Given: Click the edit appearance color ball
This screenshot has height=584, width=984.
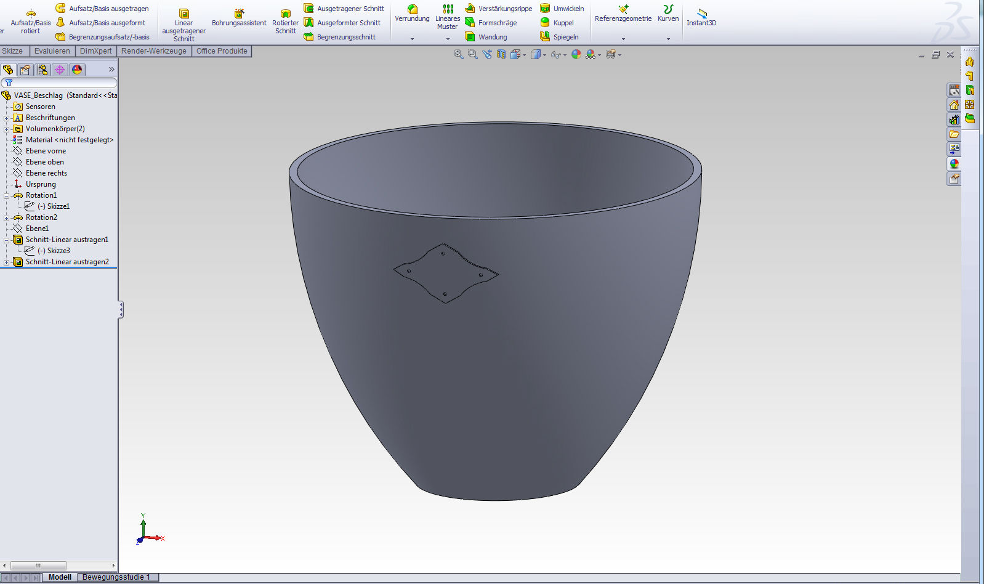Looking at the screenshot, I should [576, 54].
